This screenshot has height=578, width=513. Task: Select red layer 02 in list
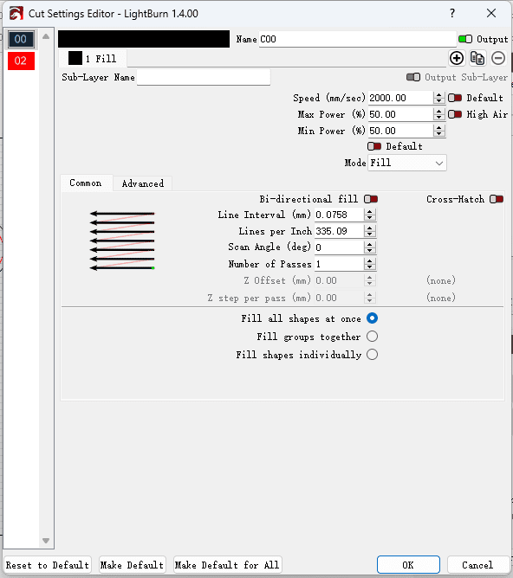pos(21,61)
